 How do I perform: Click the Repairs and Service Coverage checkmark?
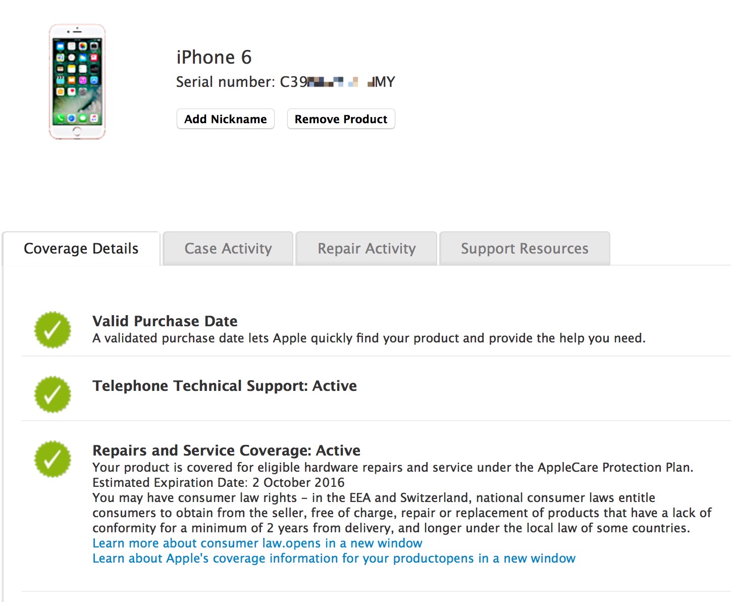[53, 459]
